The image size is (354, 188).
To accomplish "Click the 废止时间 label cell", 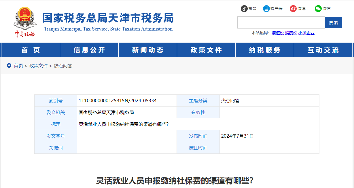I will 198,148.
